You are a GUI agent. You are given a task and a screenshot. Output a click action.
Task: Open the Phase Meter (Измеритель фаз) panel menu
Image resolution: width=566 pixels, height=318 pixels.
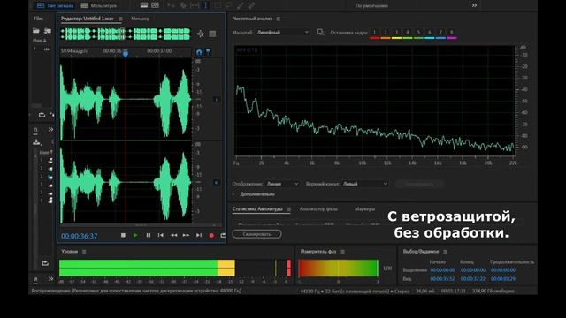342,252
